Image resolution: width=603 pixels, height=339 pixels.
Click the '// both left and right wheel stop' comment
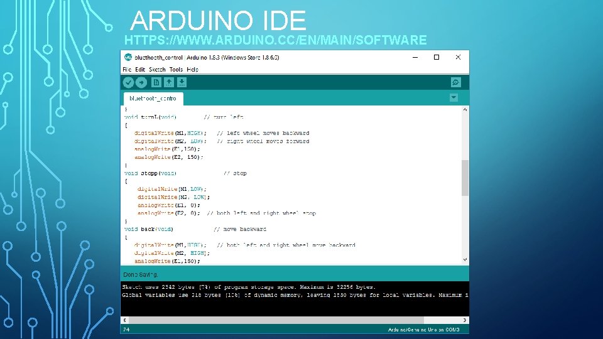click(261, 213)
